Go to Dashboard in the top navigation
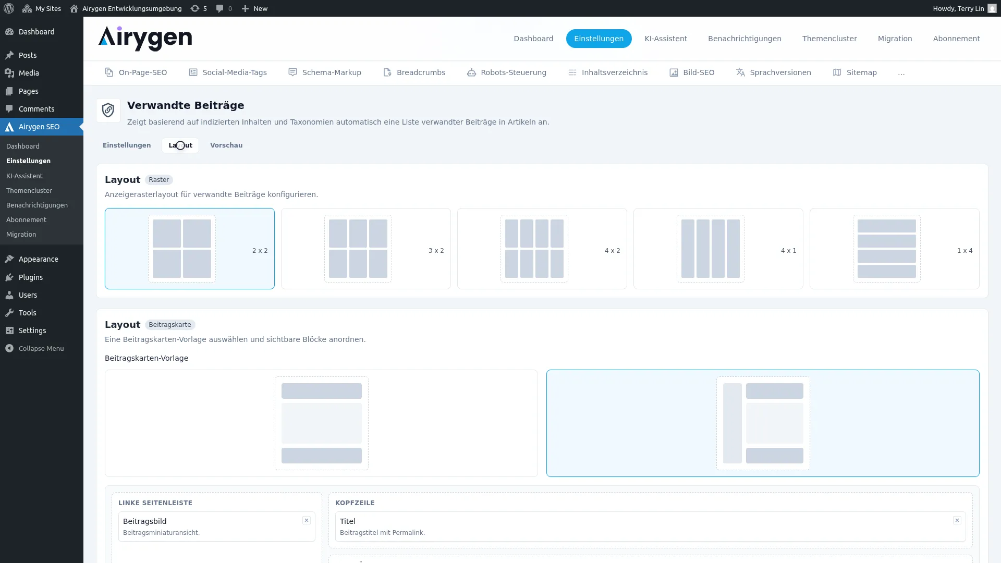 533,39
